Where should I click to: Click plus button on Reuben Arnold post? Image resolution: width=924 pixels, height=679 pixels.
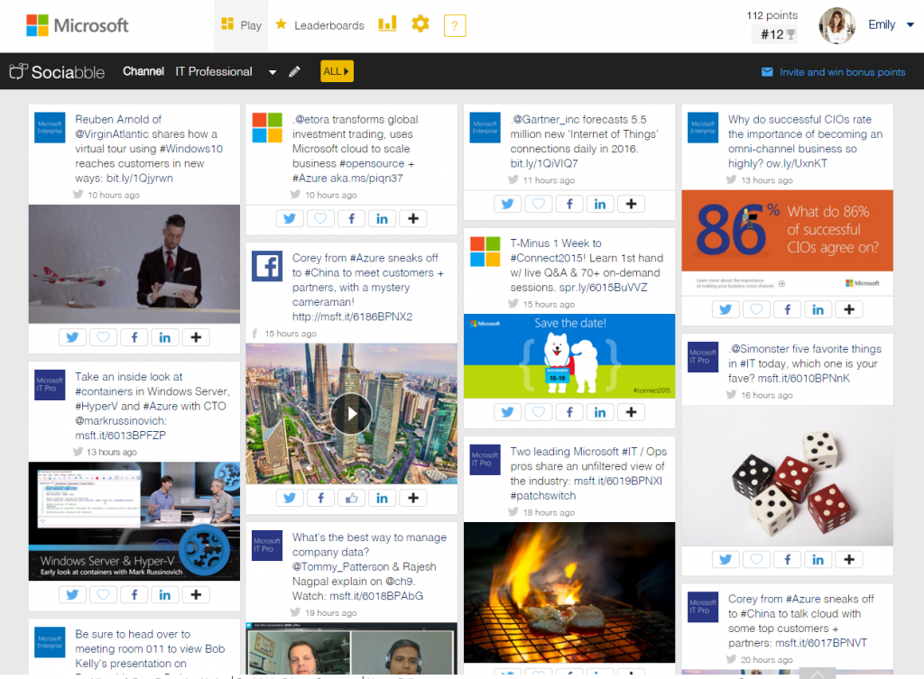pos(196,337)
